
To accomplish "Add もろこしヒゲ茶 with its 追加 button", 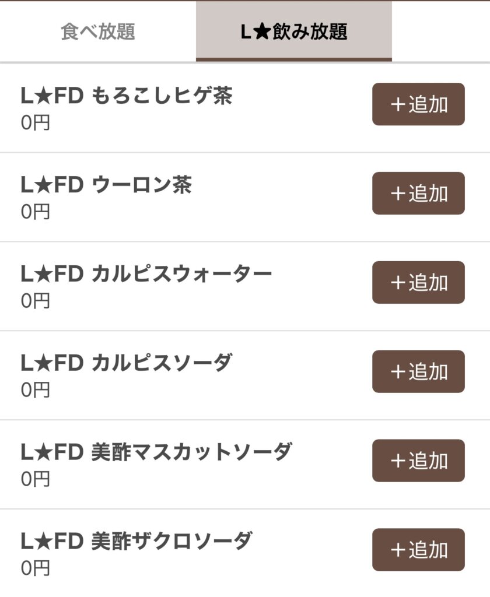I will coord(418,104).
